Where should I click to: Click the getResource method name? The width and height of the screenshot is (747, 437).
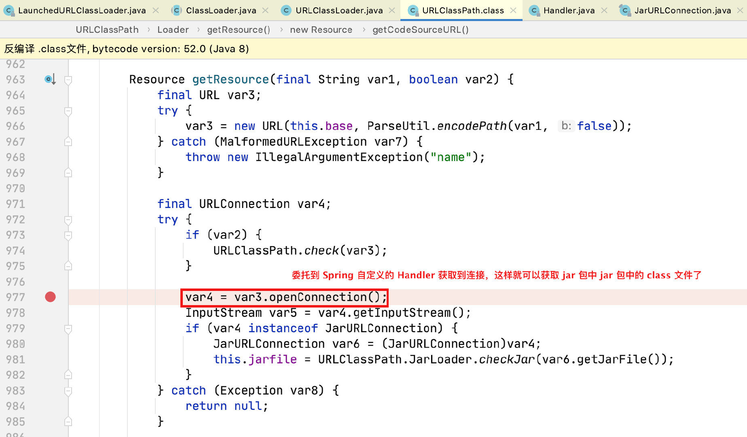point(231,79)
